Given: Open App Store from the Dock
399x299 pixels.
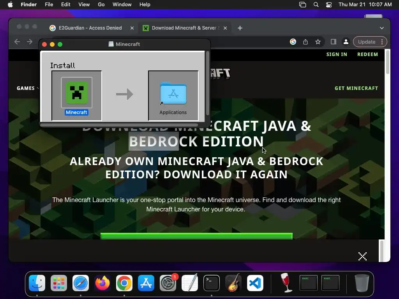Looking at the screenshot, I should pyautogui.click(x=146, y=283).
